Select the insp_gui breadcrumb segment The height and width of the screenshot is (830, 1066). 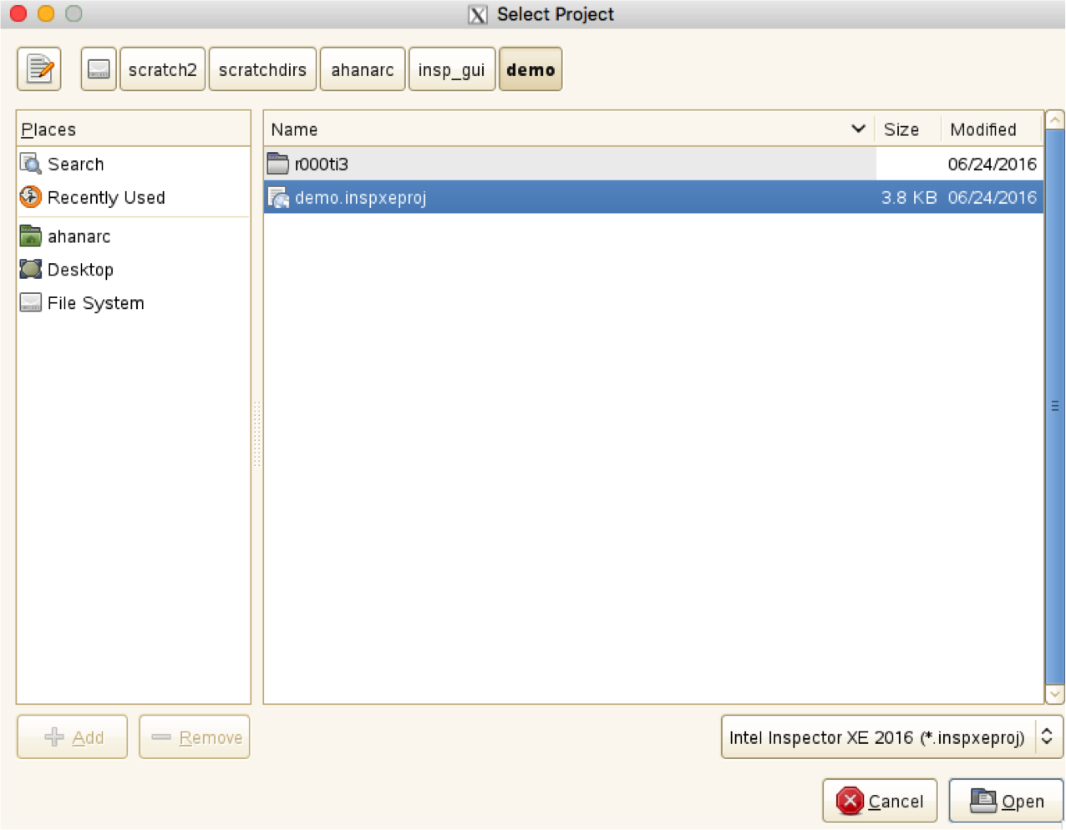point(452,69)
